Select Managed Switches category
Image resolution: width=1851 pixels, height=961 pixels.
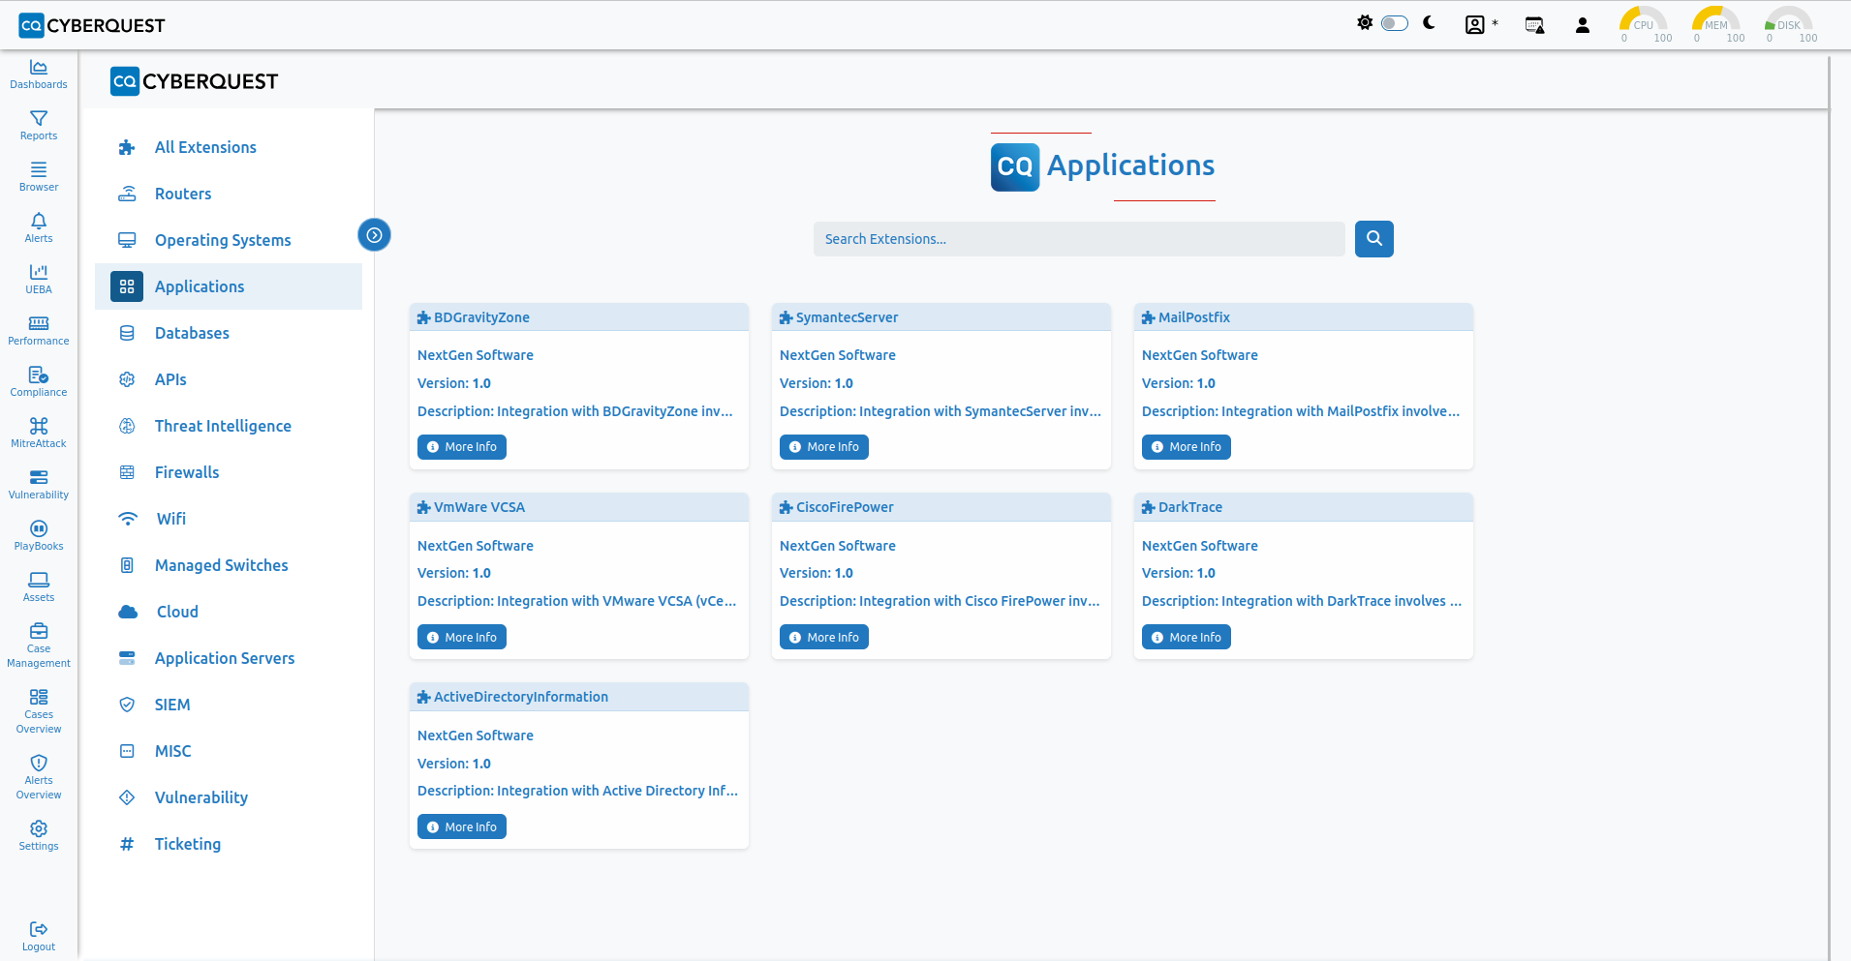[229, 565]
